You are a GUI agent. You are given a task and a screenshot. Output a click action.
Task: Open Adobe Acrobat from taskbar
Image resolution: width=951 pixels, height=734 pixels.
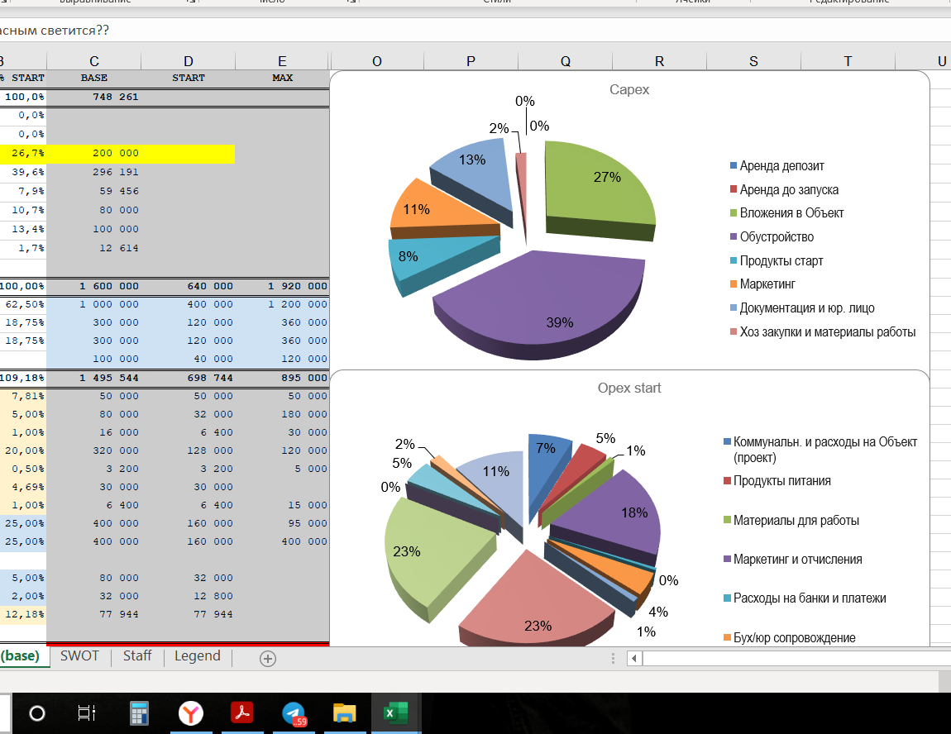[242, 713]
